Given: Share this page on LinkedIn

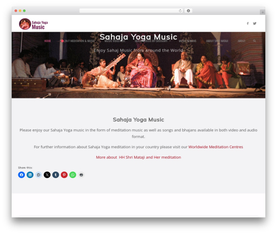Looking at the screenshot, I should (30, 175).
